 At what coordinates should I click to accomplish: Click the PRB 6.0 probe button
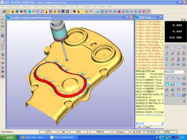[100, 132]
